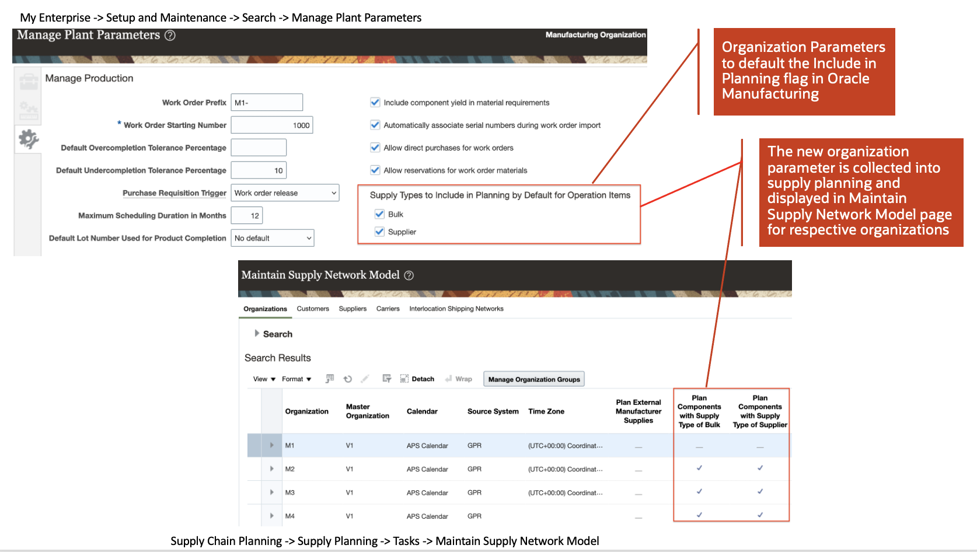The image size is (977, 552).
Task: Click V1 master organization in M4 row
Action: [350, 516]
